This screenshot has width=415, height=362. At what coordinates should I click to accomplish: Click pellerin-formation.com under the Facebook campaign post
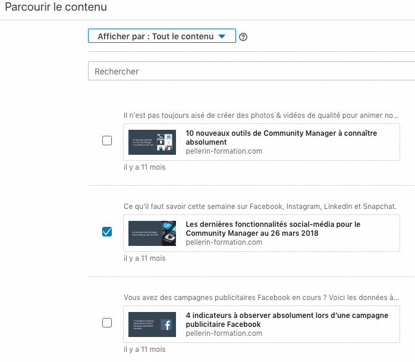[x=224, y=333]
